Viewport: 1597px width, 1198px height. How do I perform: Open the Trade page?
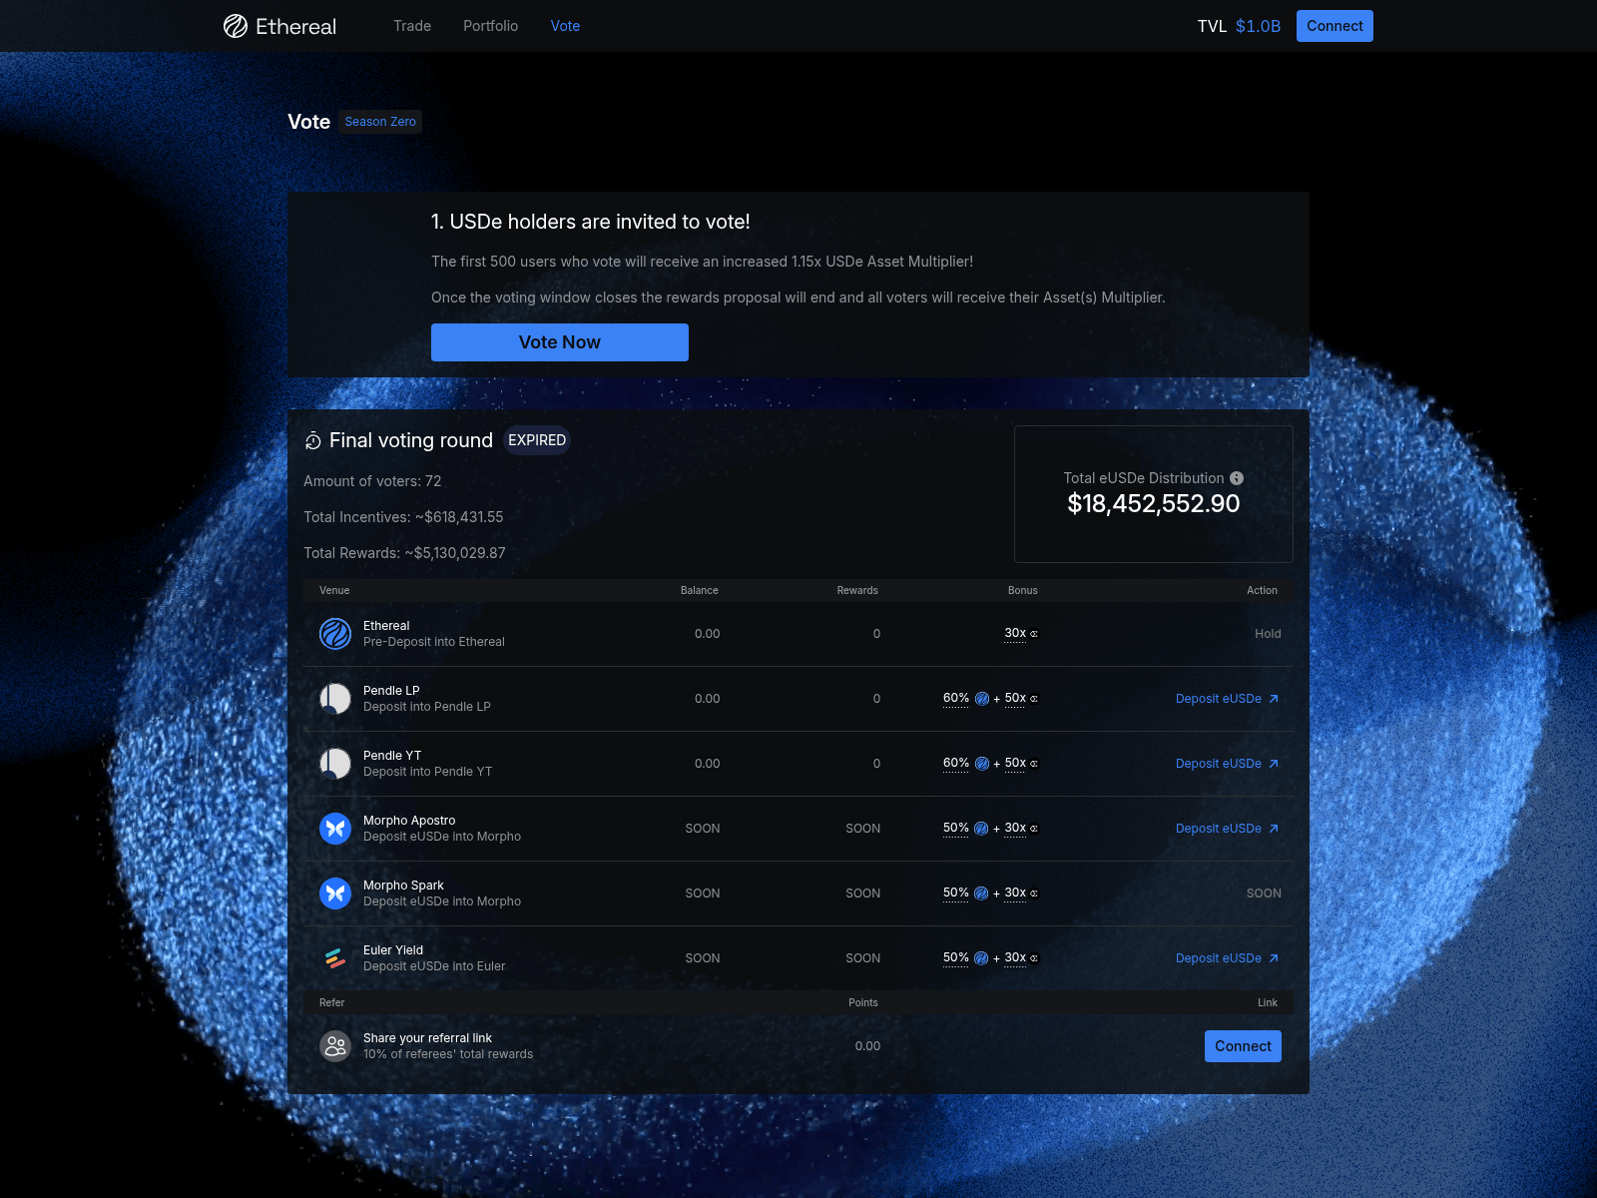(x=412, y=26)
